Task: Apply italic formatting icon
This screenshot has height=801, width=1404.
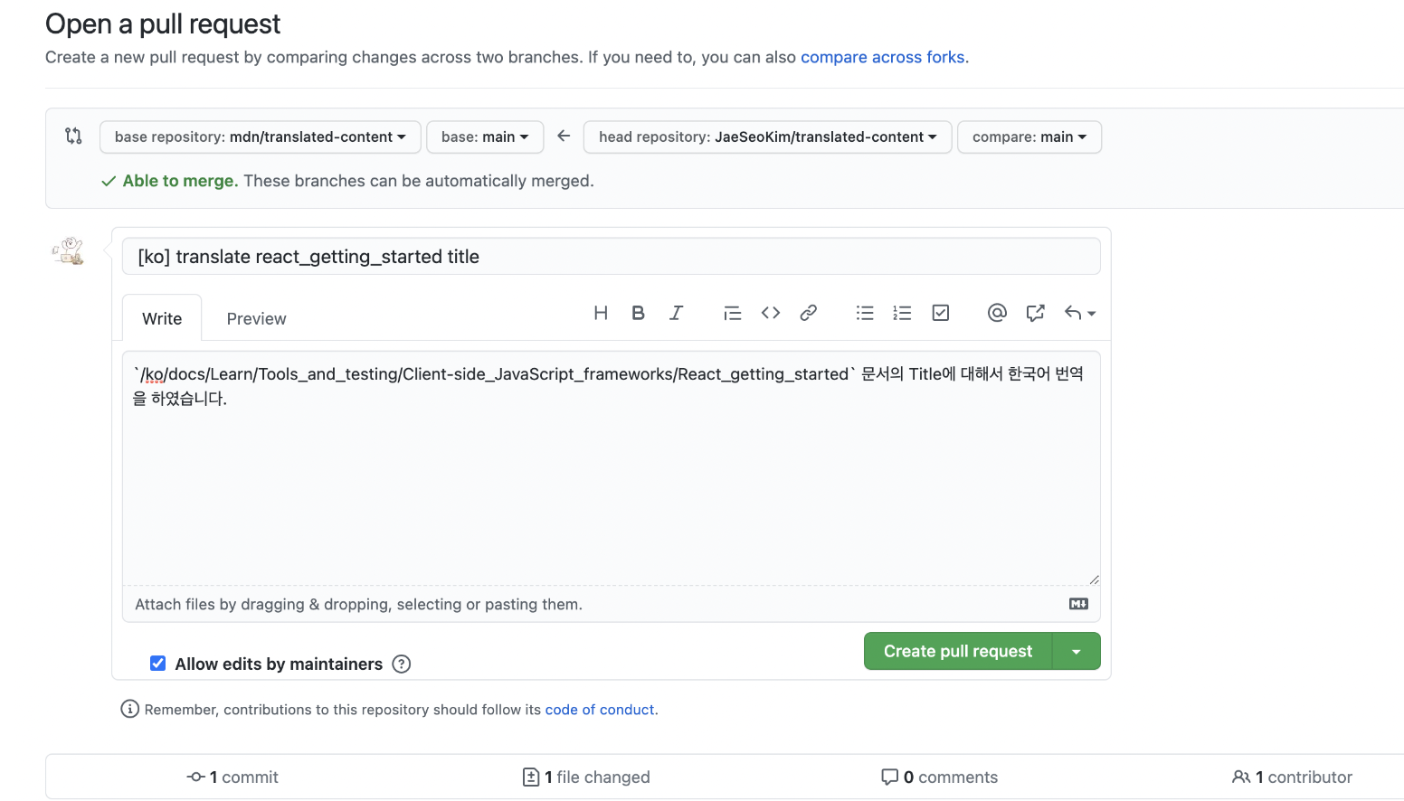Action: point(676,313)
